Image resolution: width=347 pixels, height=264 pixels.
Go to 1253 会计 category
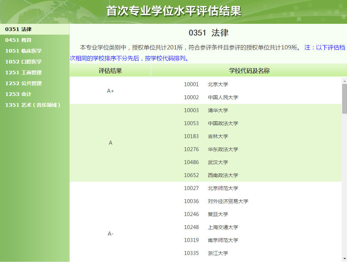18,94
